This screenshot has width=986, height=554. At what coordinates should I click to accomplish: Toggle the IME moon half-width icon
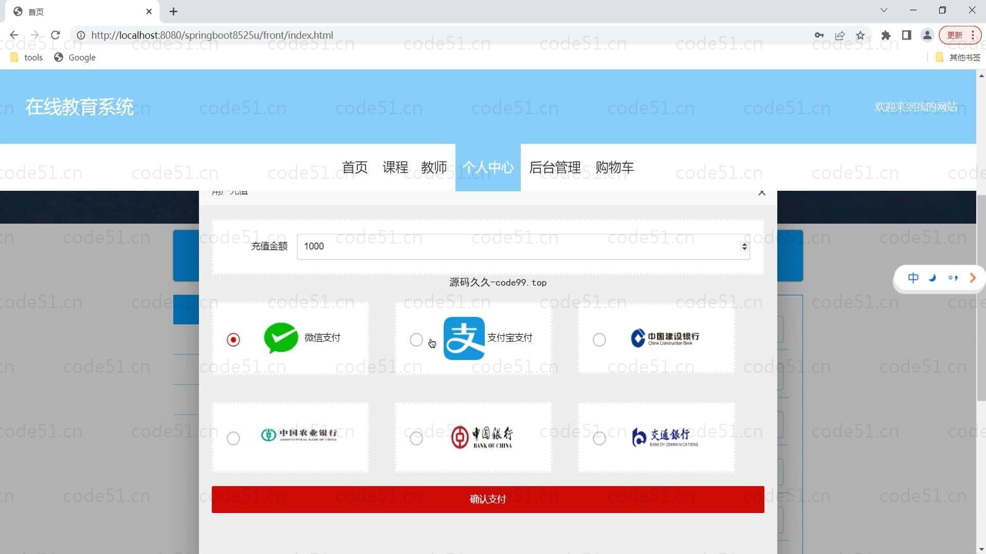933,278
